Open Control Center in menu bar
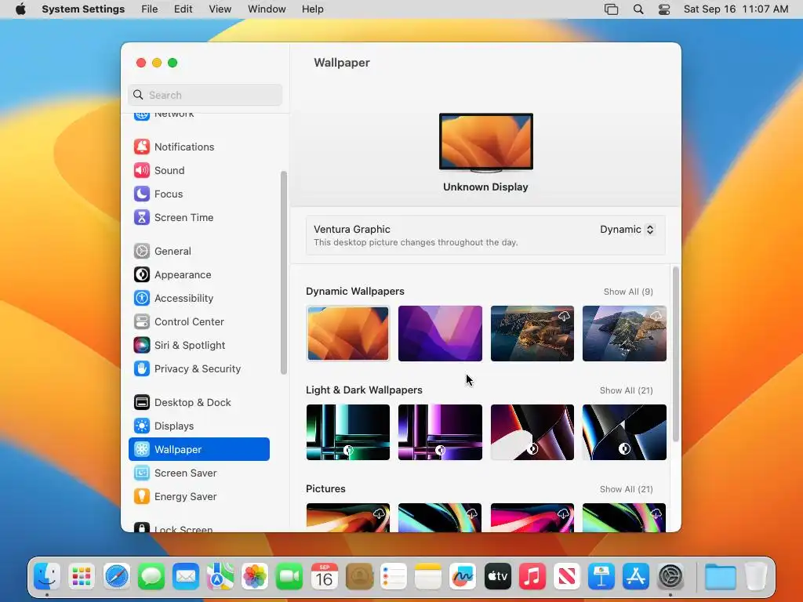 pos(664,9)
